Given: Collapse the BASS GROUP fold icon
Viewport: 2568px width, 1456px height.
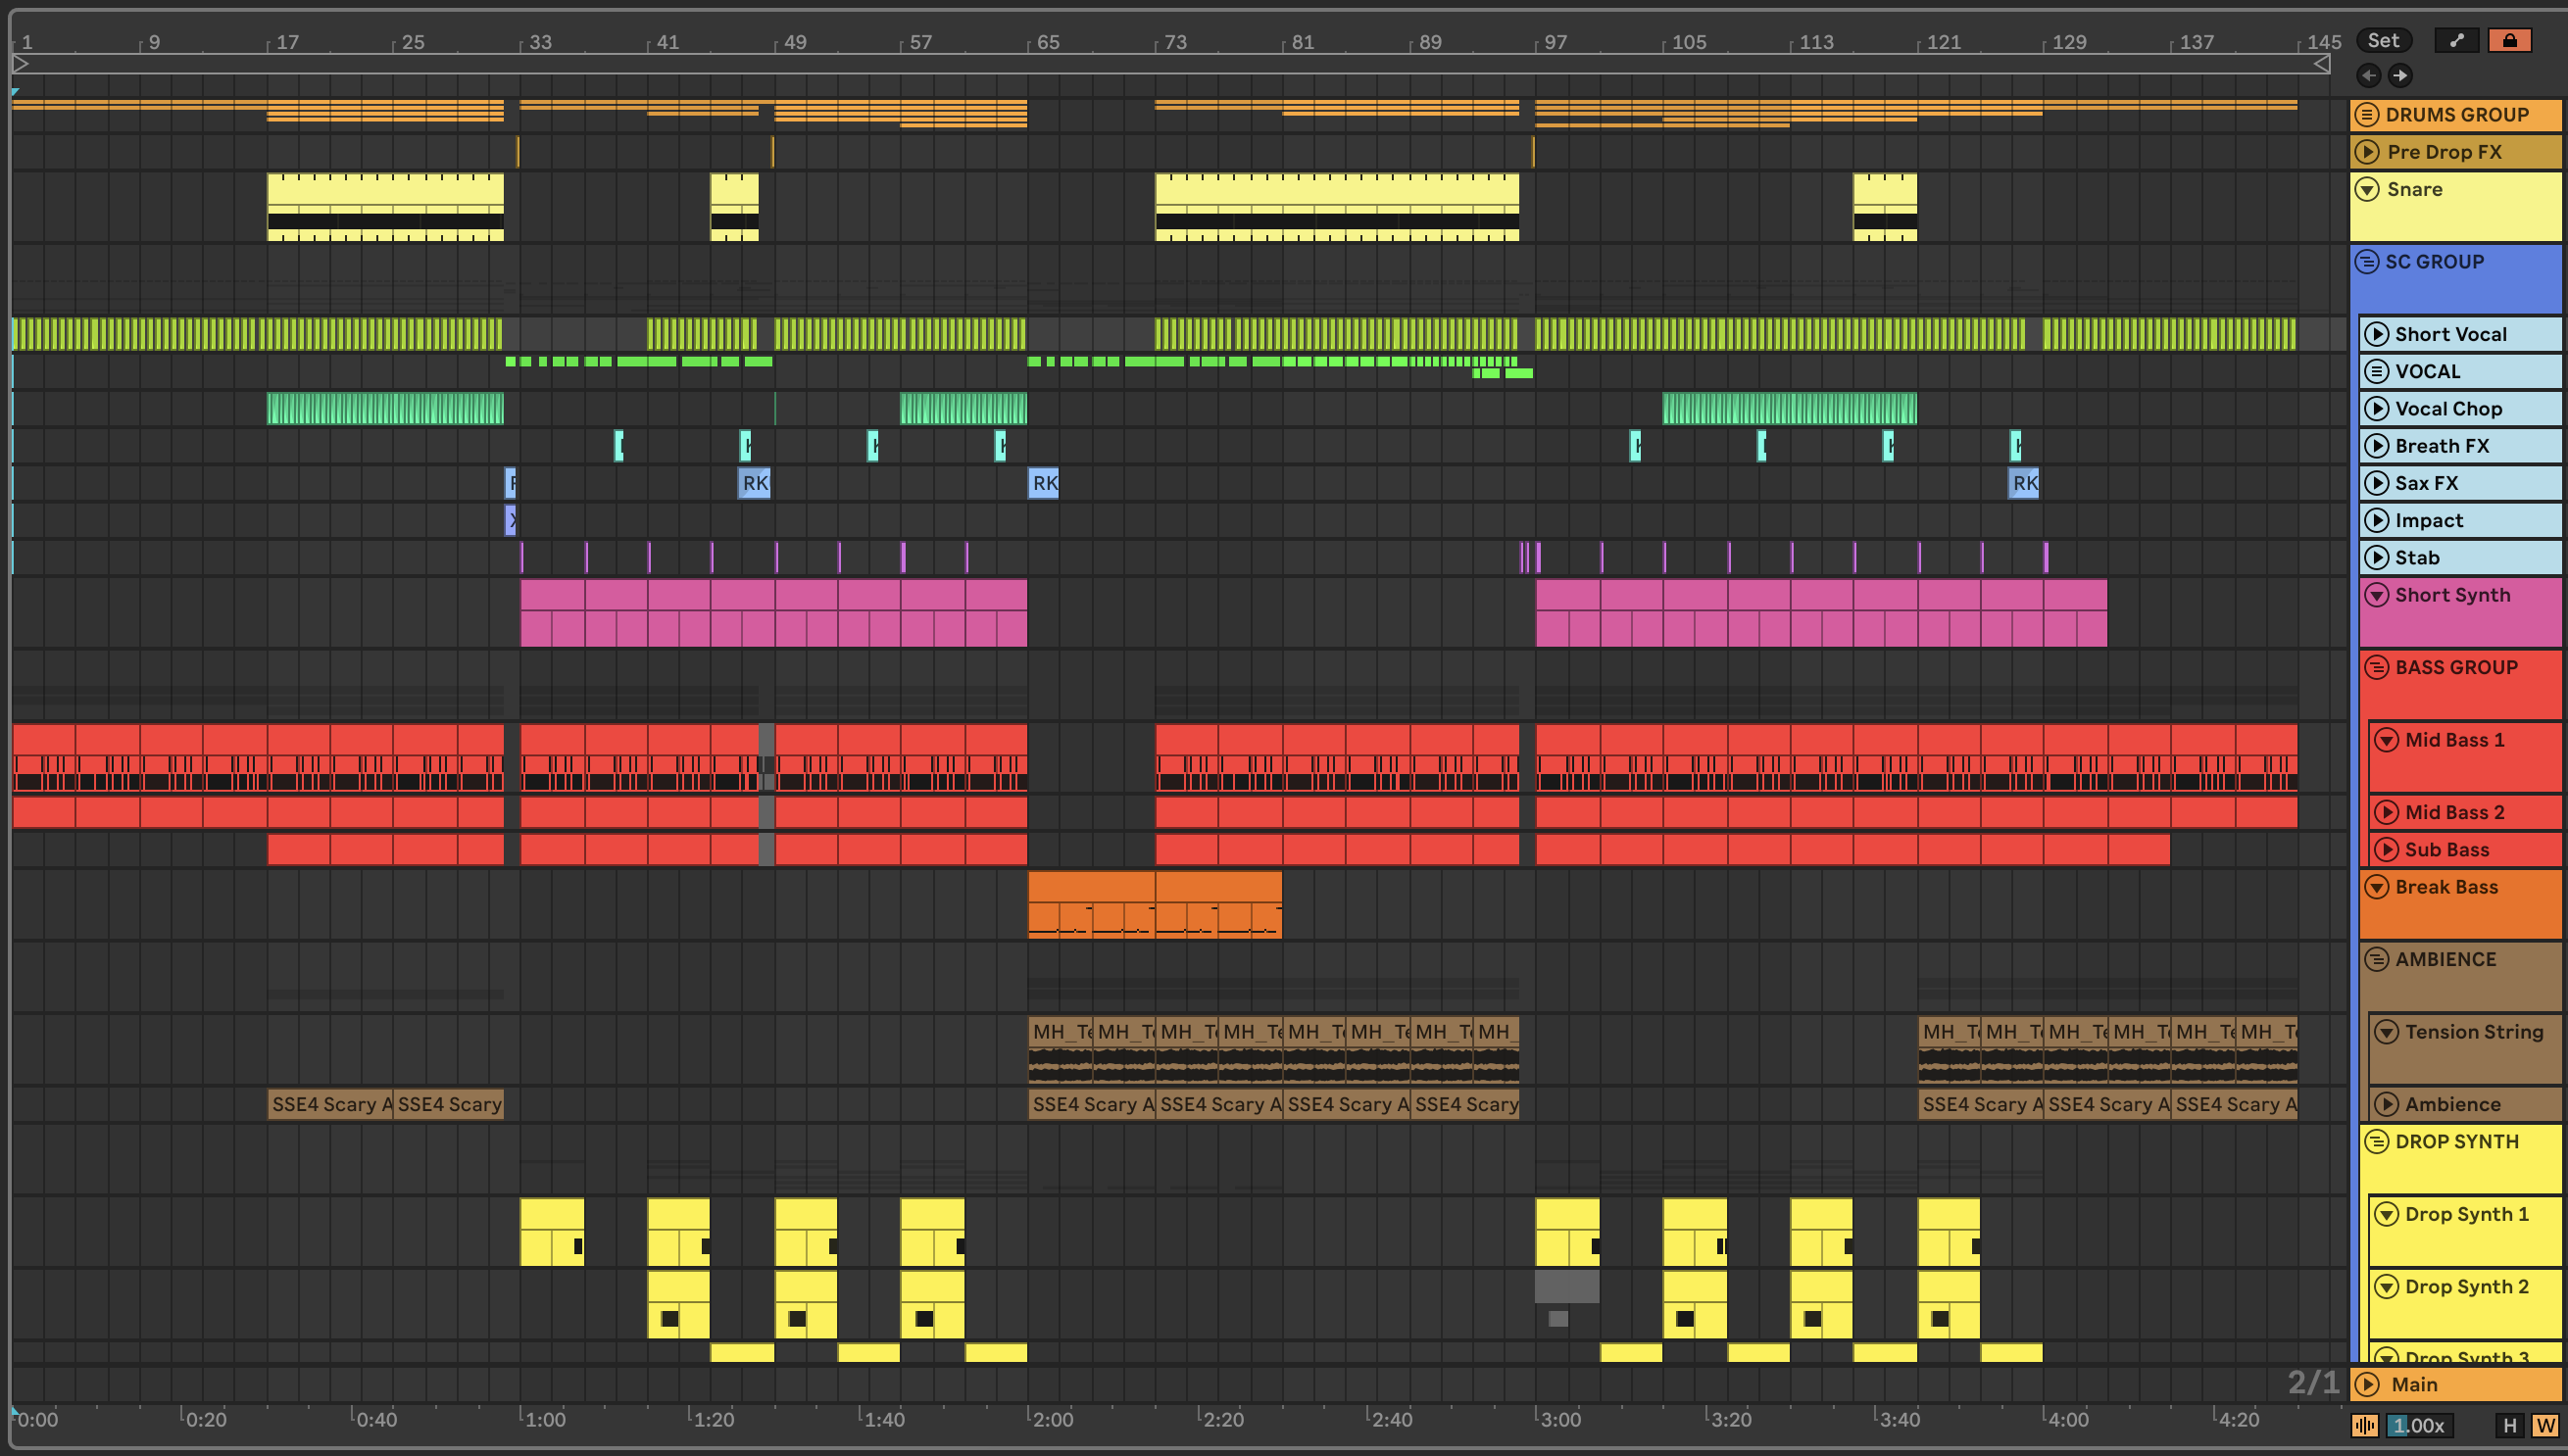Looking at the screenshot, I should tap(2377, 667).
